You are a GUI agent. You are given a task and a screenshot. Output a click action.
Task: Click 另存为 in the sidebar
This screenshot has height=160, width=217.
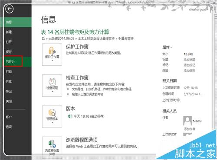click(16, 62)
